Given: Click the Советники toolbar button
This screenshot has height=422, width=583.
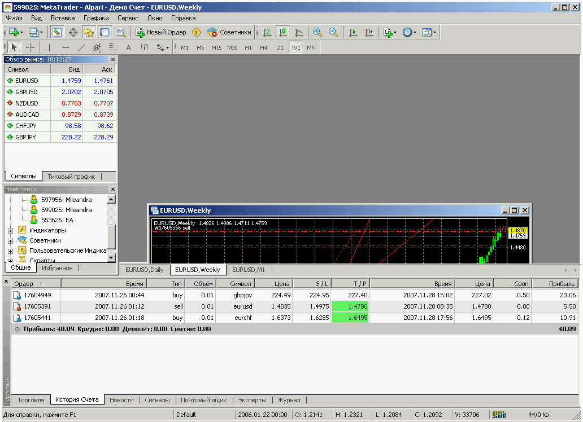Looking at the screenshot, I should [x=229, y=32].
